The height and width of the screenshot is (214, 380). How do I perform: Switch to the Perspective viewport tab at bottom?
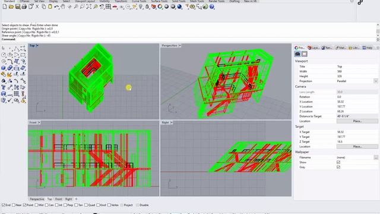[37, 199]
